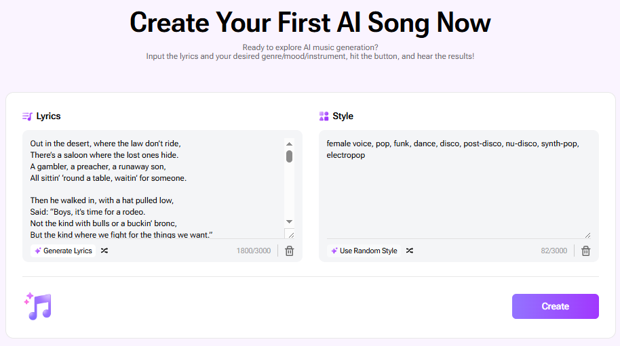The image size is (620, 346).
Task: Click the Use Random Style button
Action: pos(364,251)
